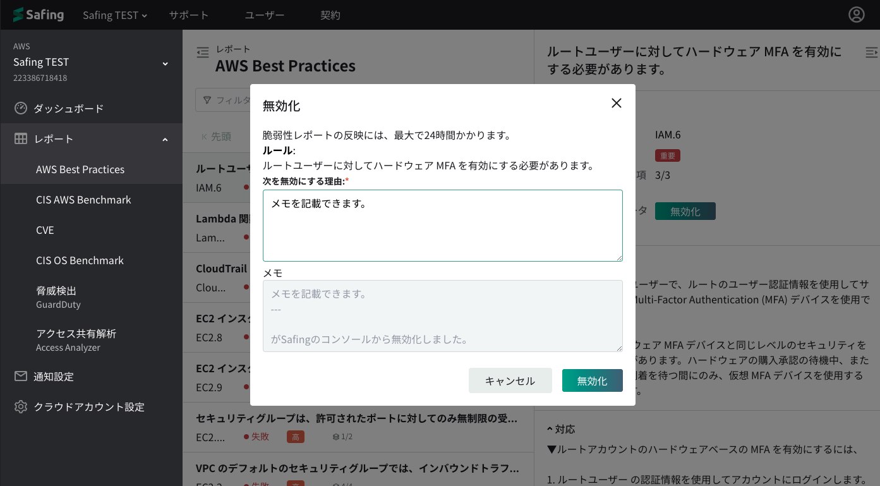Open the サポート menu
880x486 pixels.
[188, 15]
